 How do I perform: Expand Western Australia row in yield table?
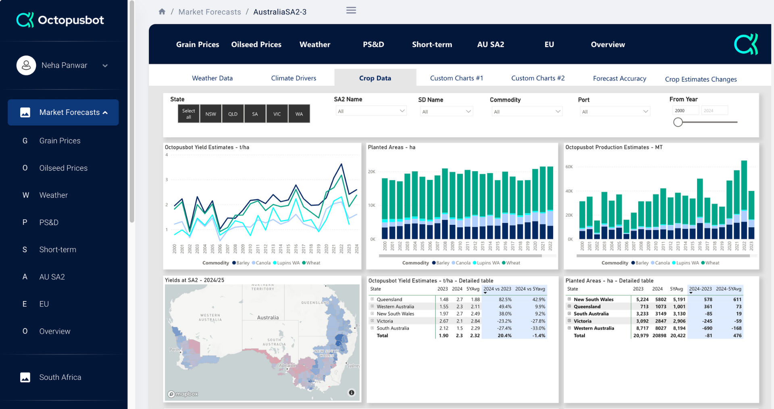(372, 307)
